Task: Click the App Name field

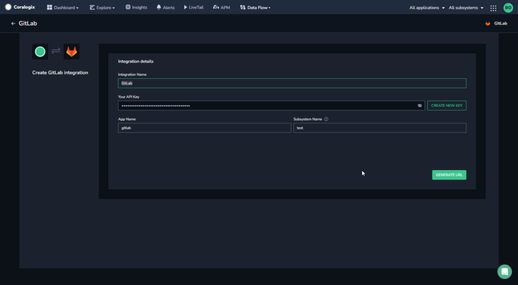Action: click(204, 128)
